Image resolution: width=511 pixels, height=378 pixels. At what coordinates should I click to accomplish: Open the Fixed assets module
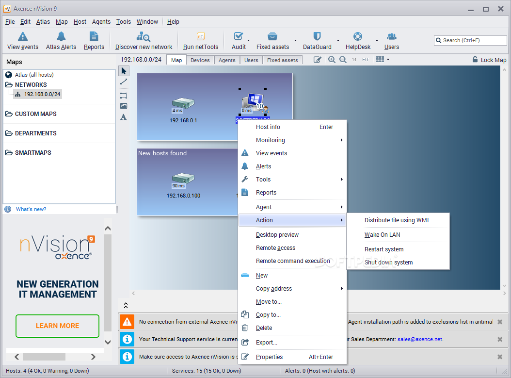pyautogui.click(x=272, y=41)
